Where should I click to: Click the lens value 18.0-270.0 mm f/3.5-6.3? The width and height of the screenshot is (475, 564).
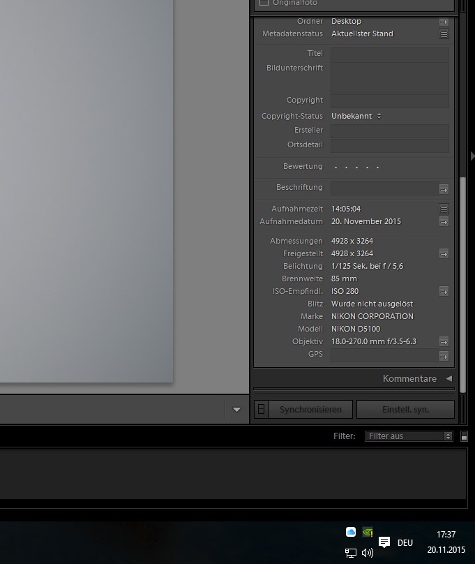[x=374, y=342]
